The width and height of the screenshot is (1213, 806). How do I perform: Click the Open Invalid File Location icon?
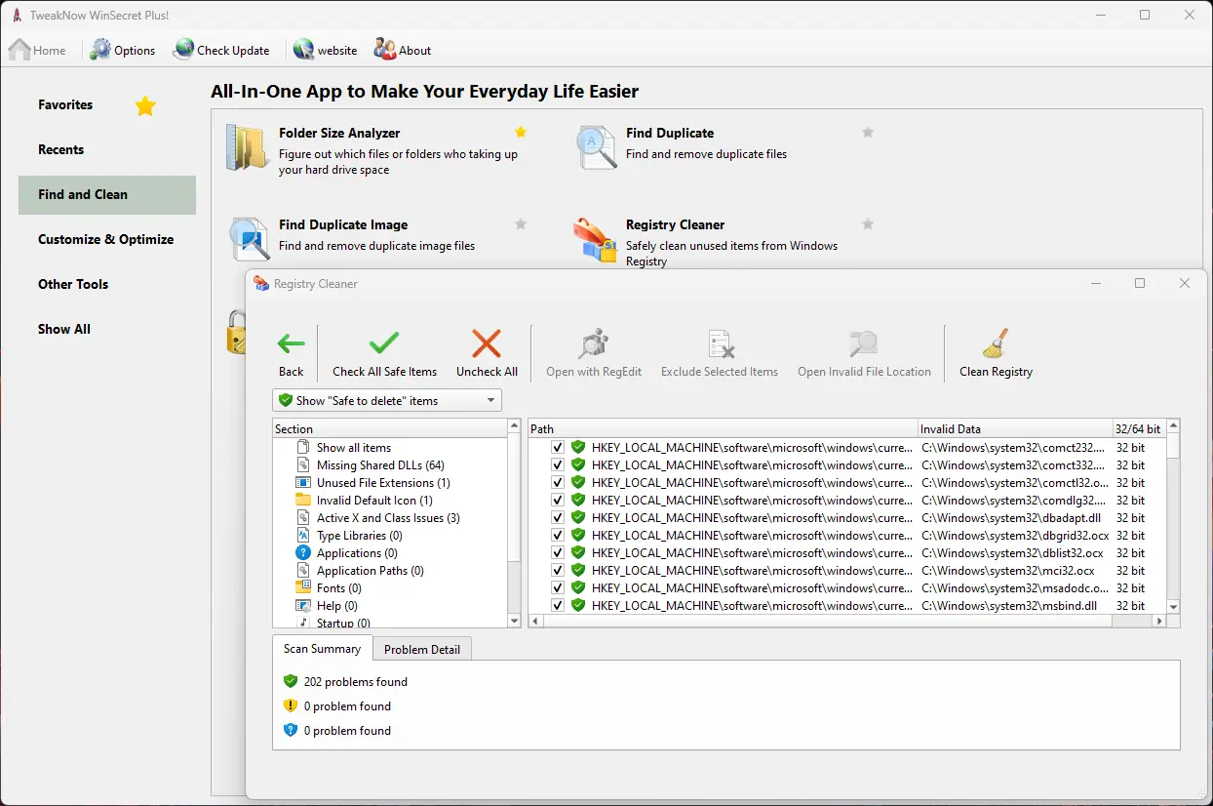click(x=864, y=343)
